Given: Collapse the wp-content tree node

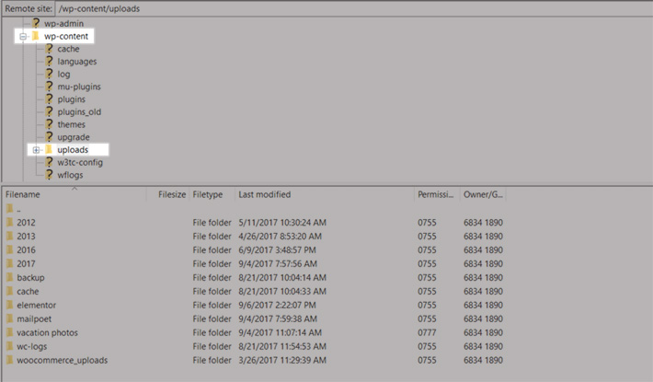Looking at the screenshot, I should pos(23,36).
